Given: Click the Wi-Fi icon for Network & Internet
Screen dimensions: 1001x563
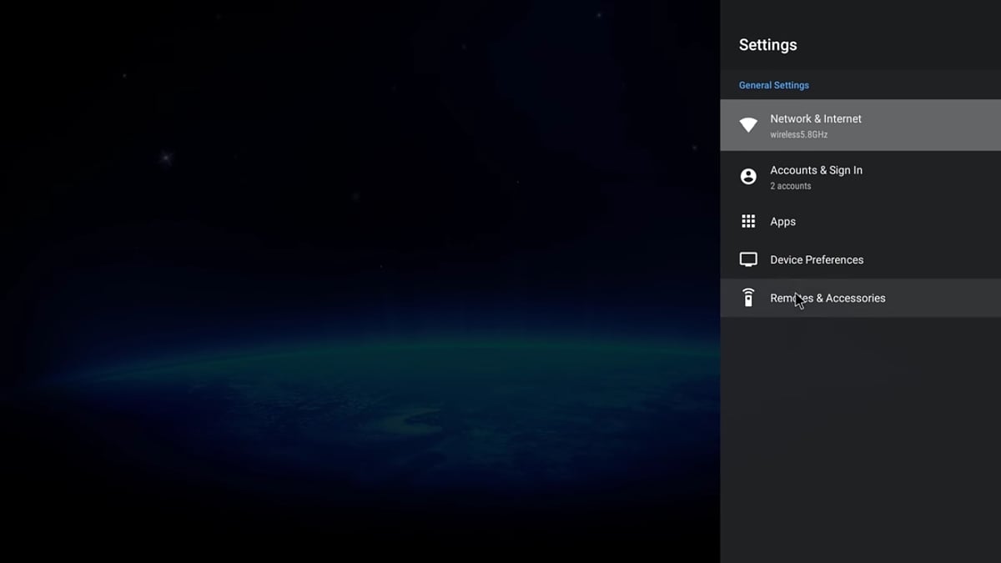Looking at the screenshot, I should (x=748, y=125).
